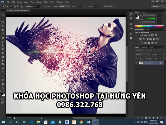This screenshot has height=125, width=166.
Task: Show hidden system tray icons chevron
Action: pos(135,122)
